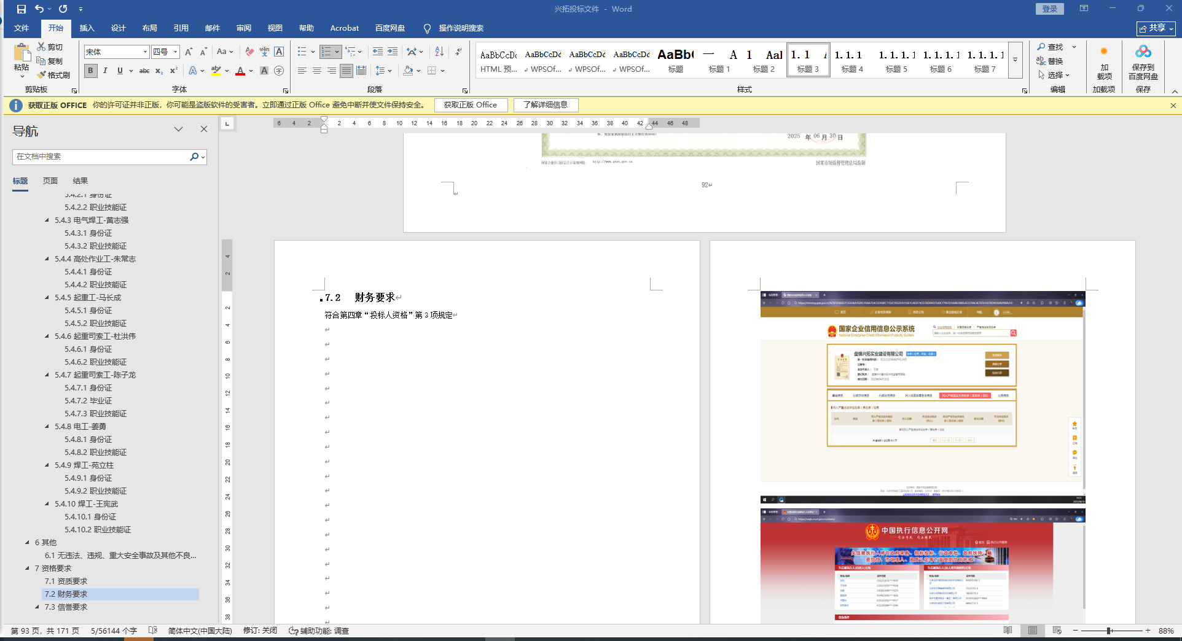Click the 登录 sign-in button
The image size is (1182, 641).
(x=1050, y=9)
